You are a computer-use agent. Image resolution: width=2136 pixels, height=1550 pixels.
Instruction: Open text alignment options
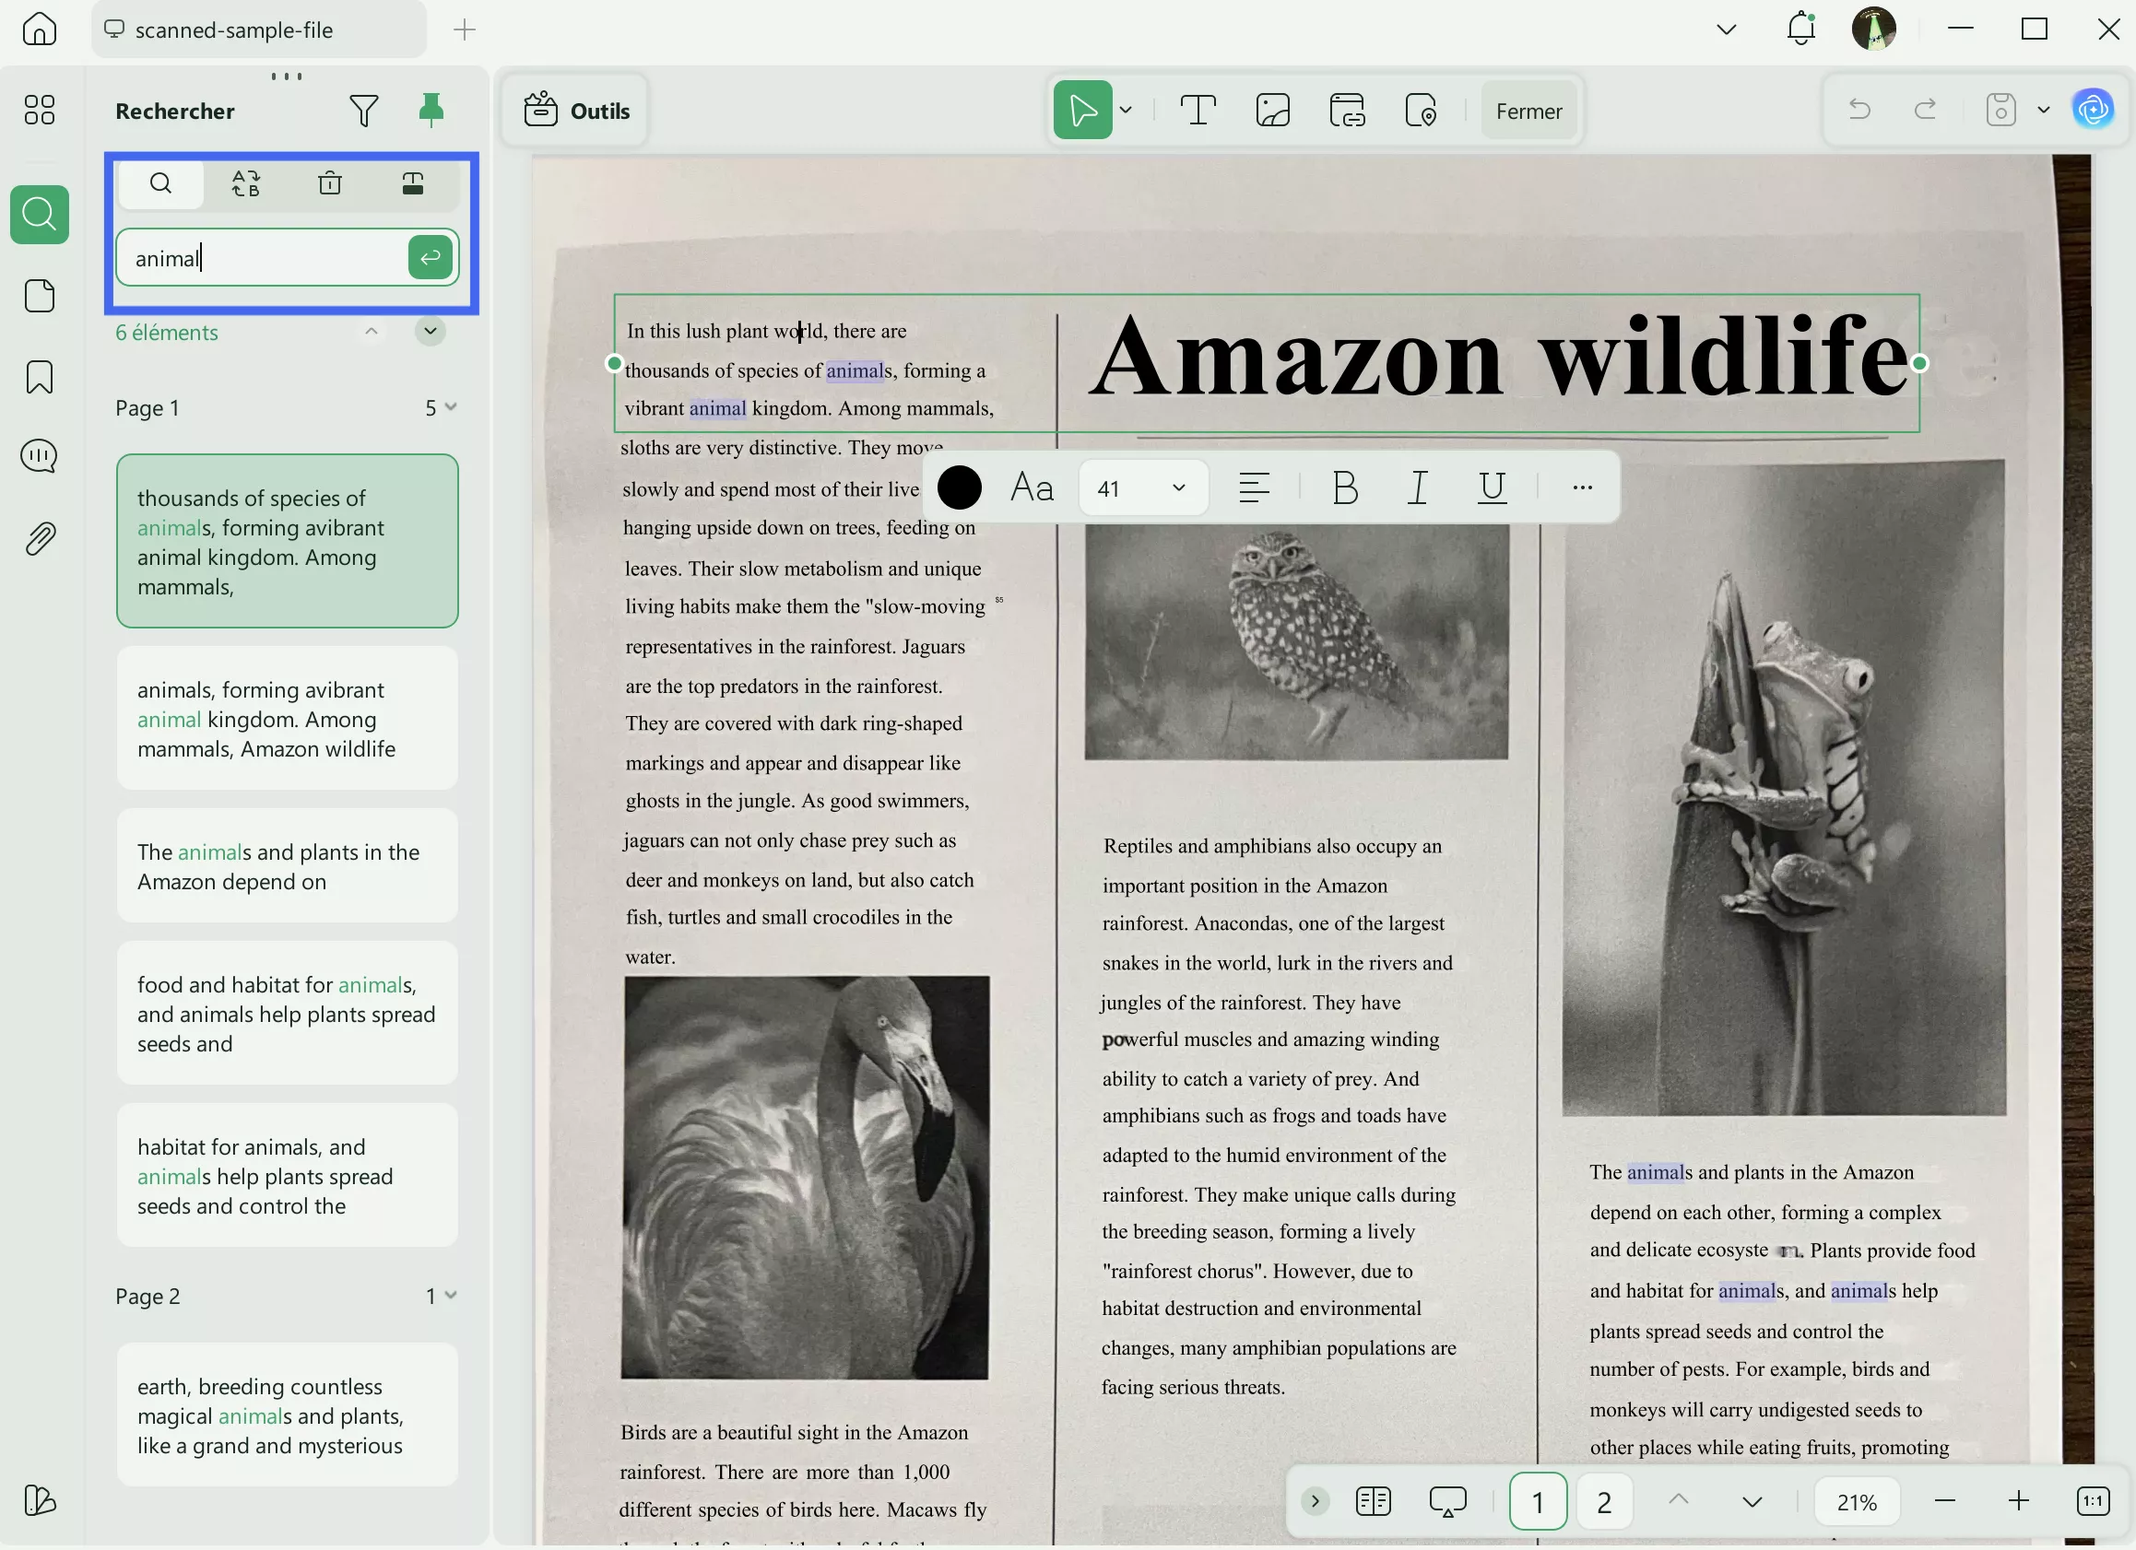click(x=1254, y=487)
